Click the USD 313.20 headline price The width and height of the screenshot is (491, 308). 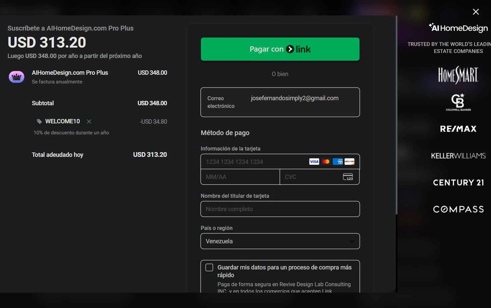pyautogui.click(x=47, y=42)
